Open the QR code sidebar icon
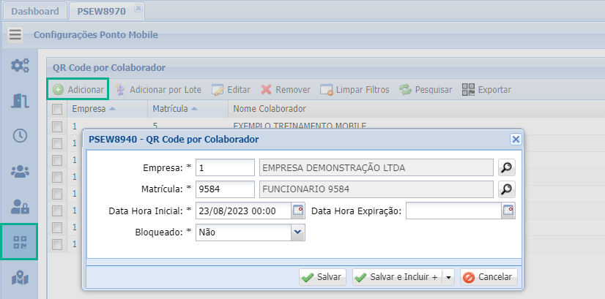 point(20,242)
